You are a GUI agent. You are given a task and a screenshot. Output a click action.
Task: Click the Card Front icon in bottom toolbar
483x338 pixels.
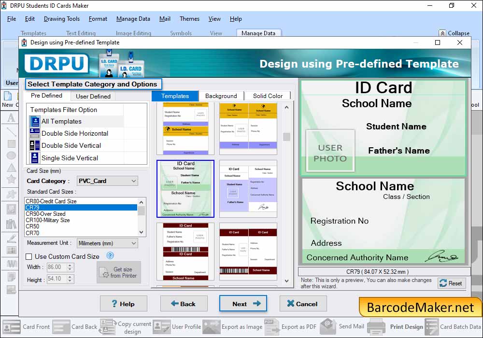tap(12, 327)
